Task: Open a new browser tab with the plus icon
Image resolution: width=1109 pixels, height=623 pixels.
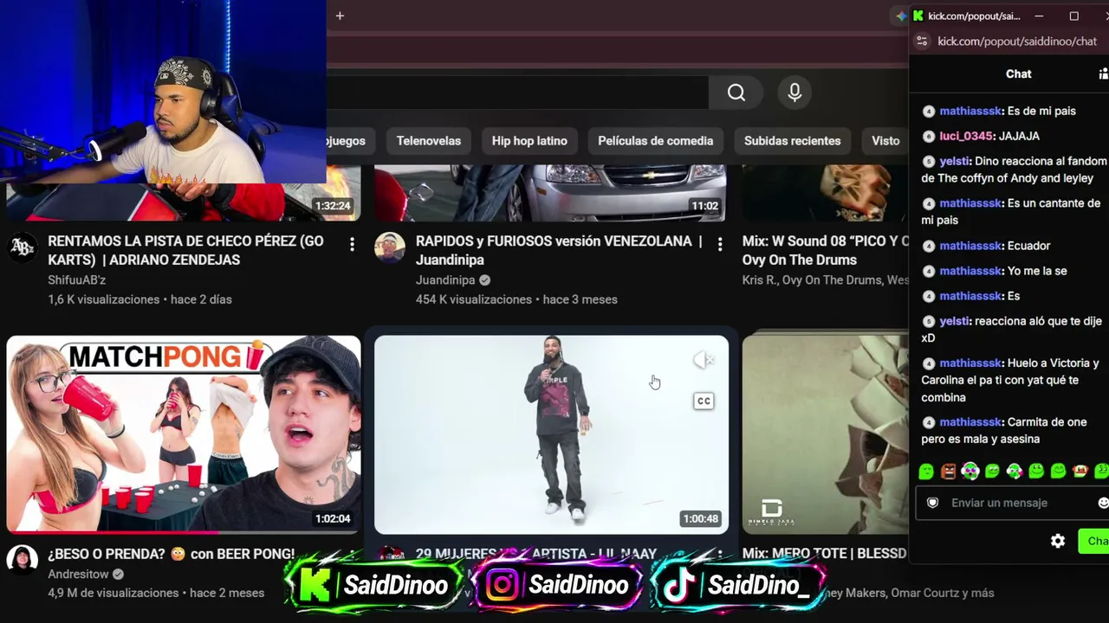Action: click(x=340, y=16)
